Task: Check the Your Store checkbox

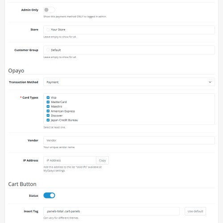Action: (48, 29)
